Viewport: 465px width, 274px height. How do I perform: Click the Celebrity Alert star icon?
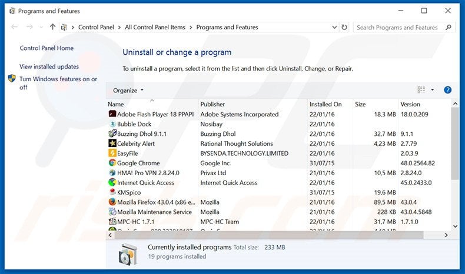point(112,143)
